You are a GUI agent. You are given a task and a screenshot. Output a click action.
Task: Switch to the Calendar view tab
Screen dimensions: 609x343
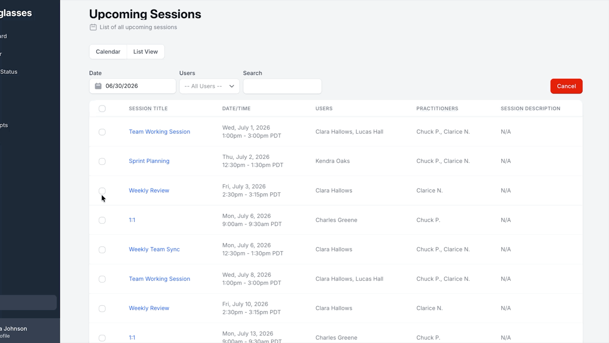(108, 52)
